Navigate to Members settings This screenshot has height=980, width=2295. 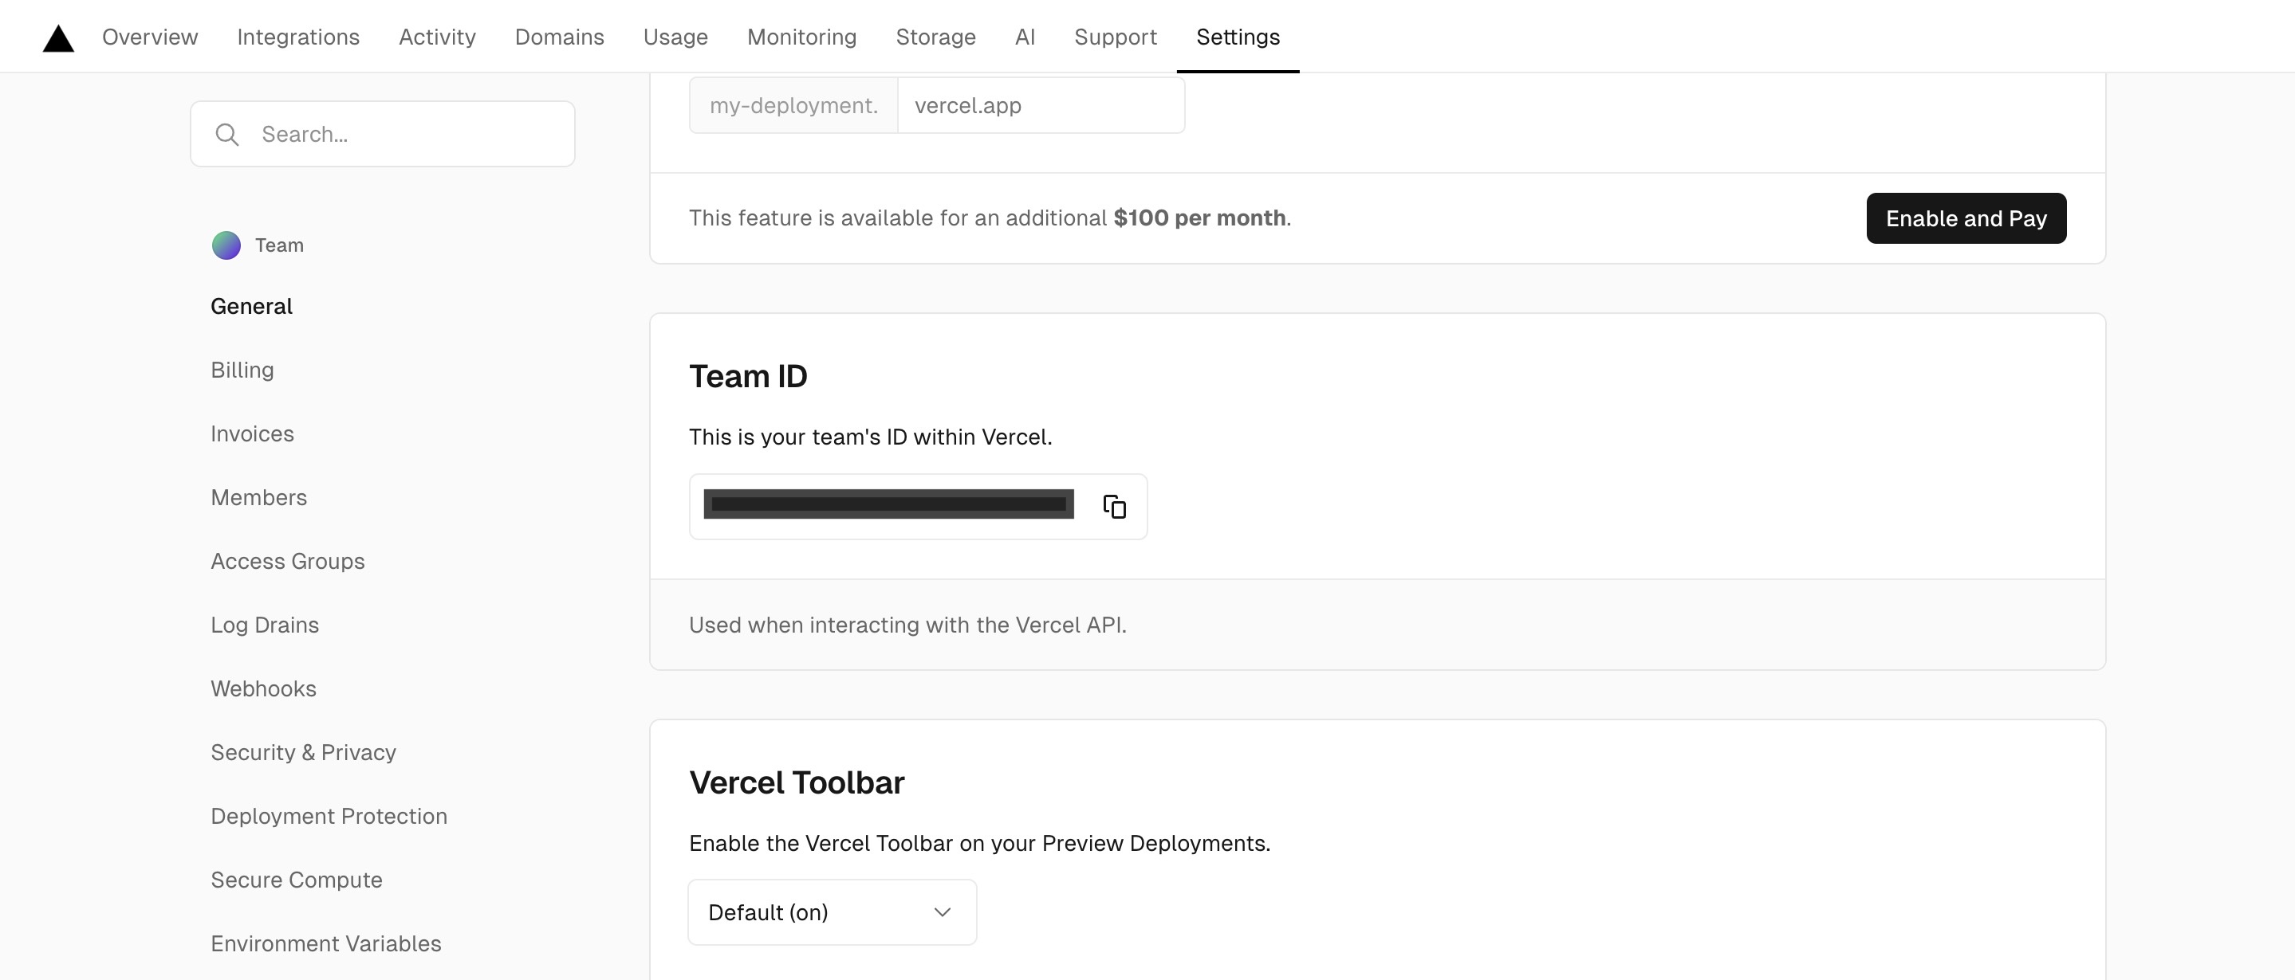point(258,497)
